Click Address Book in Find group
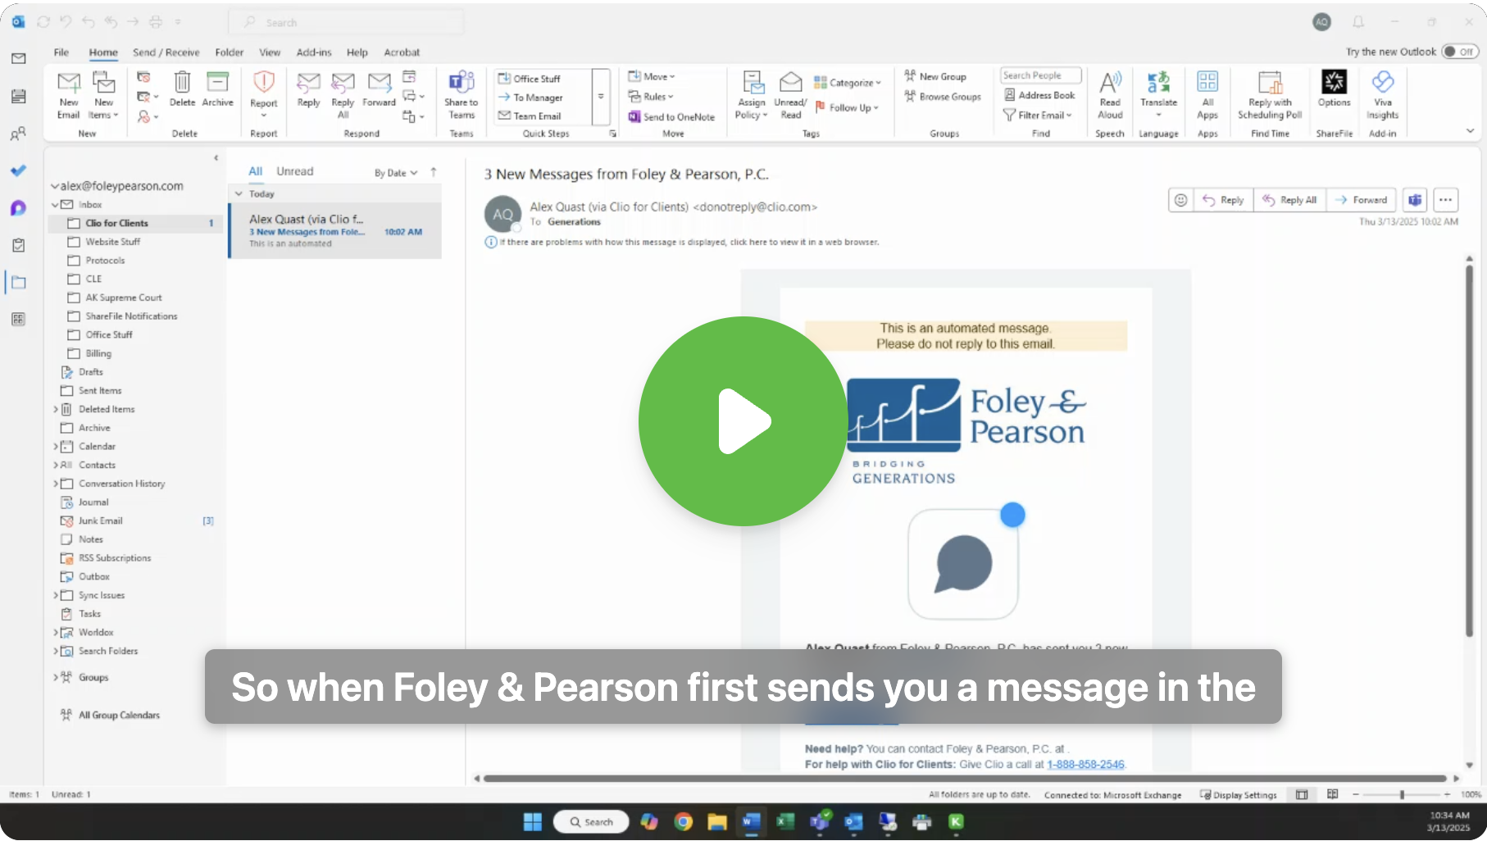The width and height of the screenshot is (1487, 841). 1039,95
